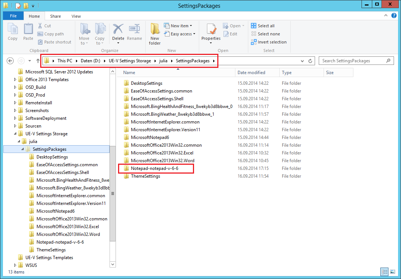The image size is (401, 279).
Task: Sort by Size column header
Action: tap(338, 73)
